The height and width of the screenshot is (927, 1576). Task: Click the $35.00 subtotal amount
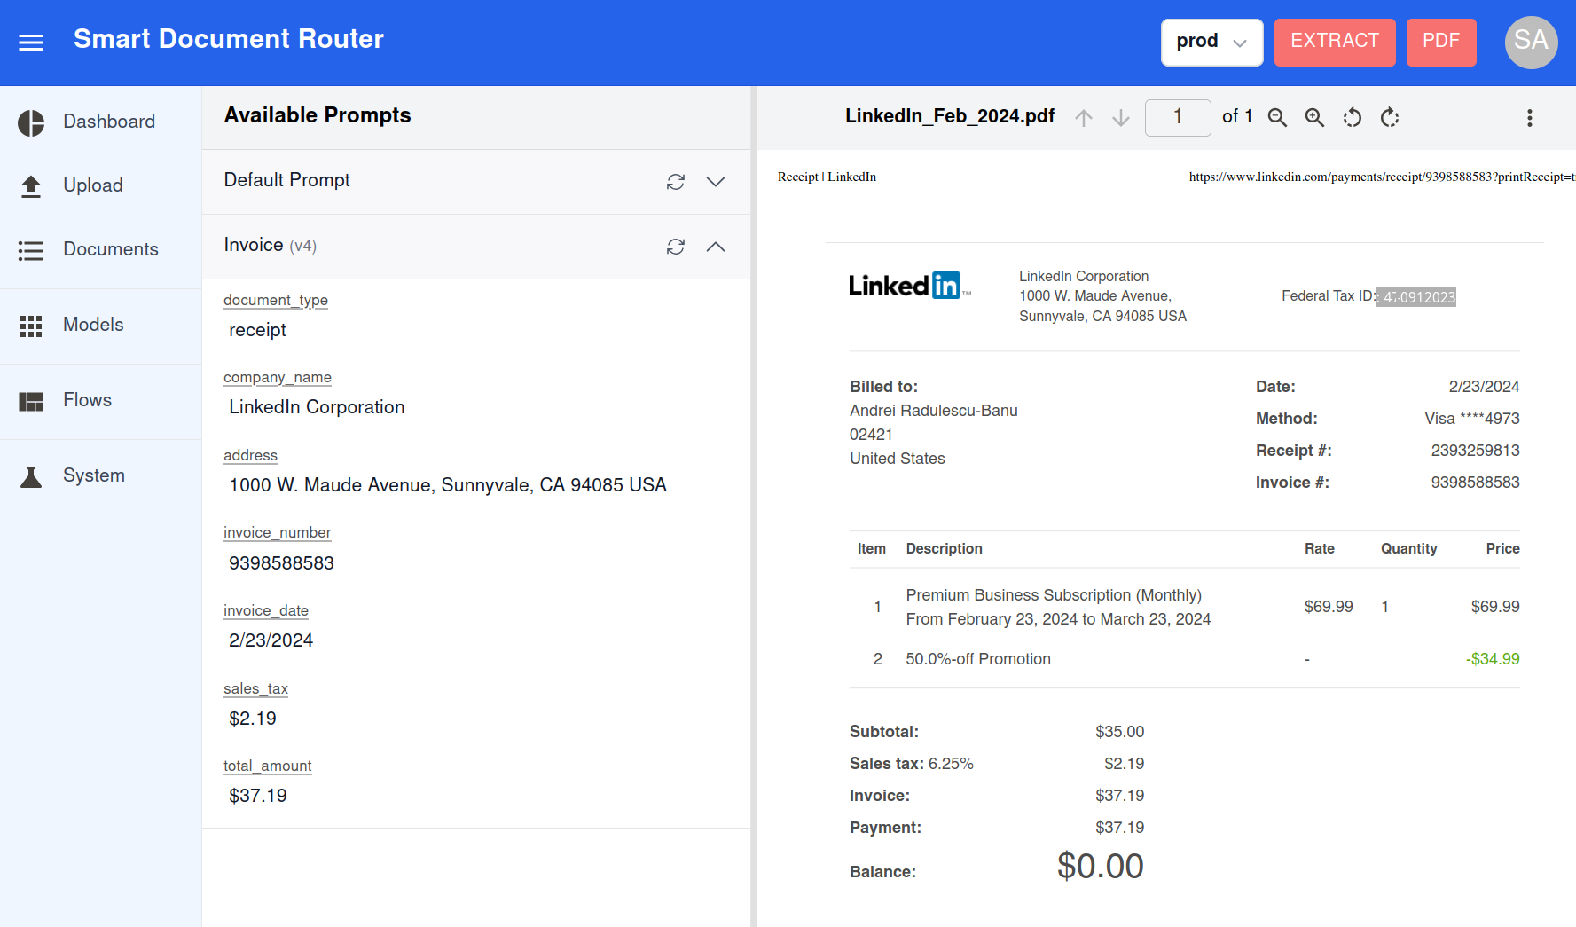click(x=1119, y=732)
